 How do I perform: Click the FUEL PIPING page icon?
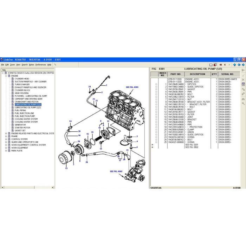tap(13, 110)
